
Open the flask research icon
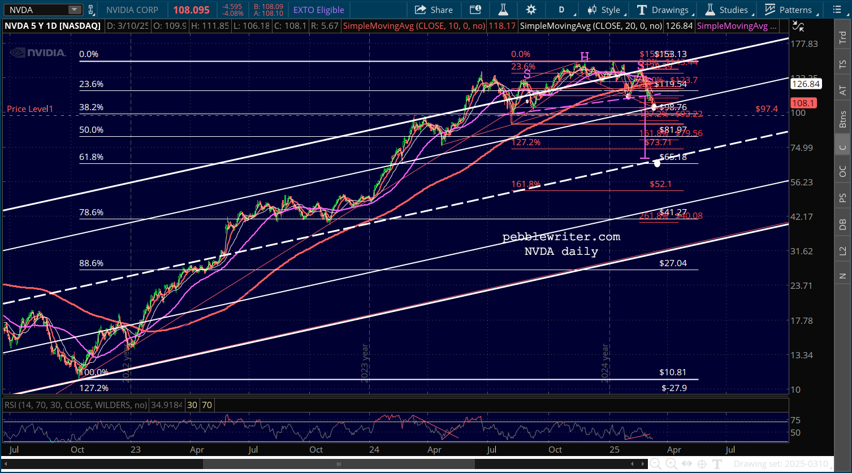(x=503, y=10)
